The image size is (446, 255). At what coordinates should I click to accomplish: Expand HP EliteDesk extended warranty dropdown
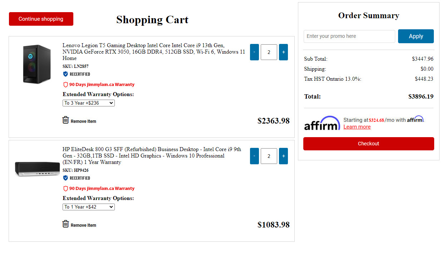89,207
